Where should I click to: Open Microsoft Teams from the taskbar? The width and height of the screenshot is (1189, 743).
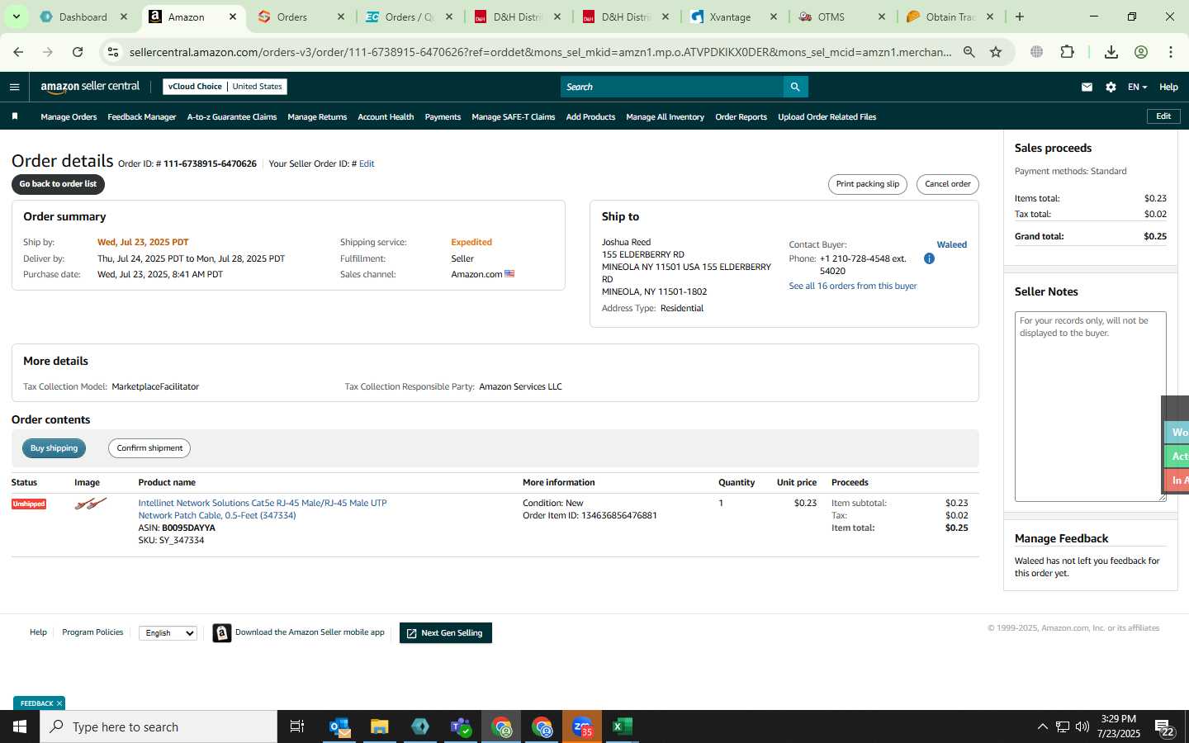(x=461, y=726)
